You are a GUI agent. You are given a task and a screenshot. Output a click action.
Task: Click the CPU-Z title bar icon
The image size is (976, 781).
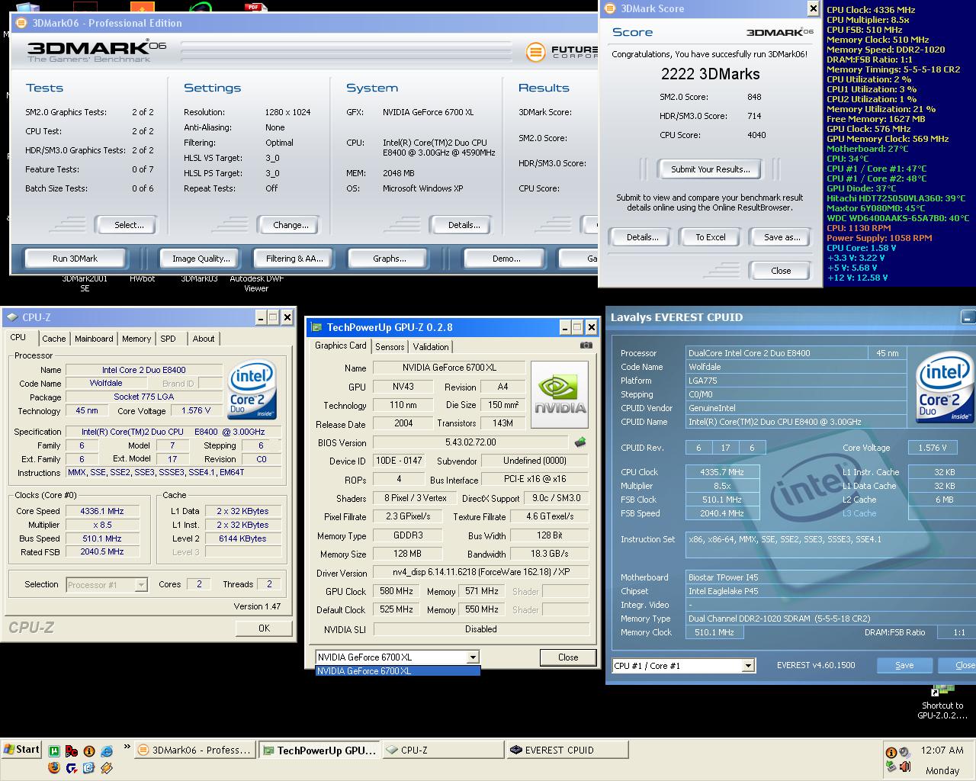pyautogui.click(x=11, y=317)
